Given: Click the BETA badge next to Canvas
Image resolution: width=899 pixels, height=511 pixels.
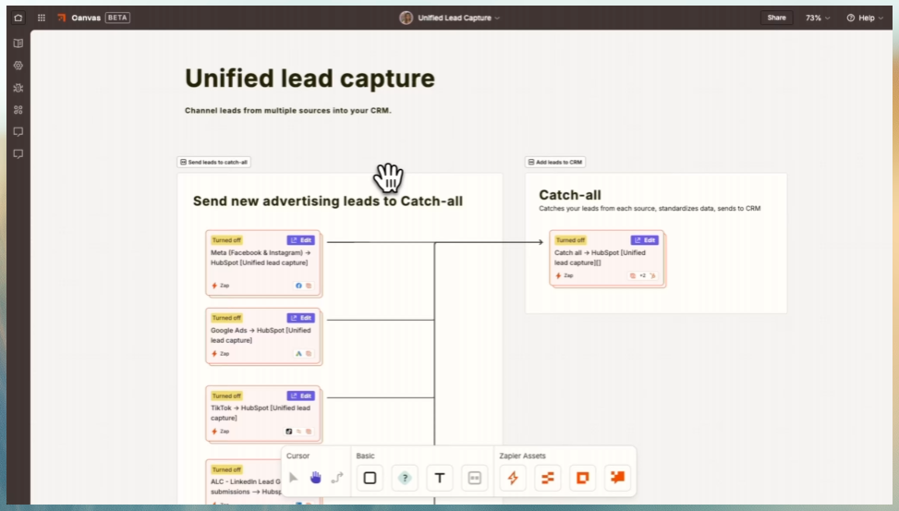Looking at the screenshot, I should (117, 18).
